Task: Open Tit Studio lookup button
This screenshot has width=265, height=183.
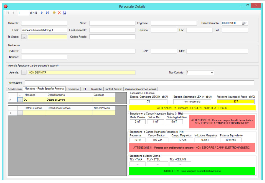Action: coord(24,37)
